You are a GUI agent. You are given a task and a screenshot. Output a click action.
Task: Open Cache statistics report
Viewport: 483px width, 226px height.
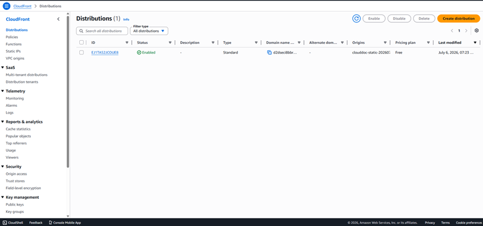[18, 129]
